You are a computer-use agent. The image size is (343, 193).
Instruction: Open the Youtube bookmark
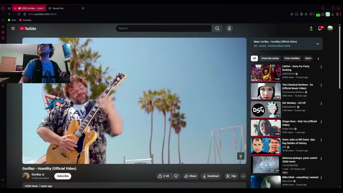25,20
